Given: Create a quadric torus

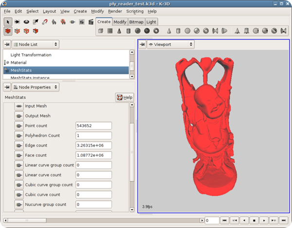Looking at the screenshot, I should pyautogui.click(x=206, y=31).
